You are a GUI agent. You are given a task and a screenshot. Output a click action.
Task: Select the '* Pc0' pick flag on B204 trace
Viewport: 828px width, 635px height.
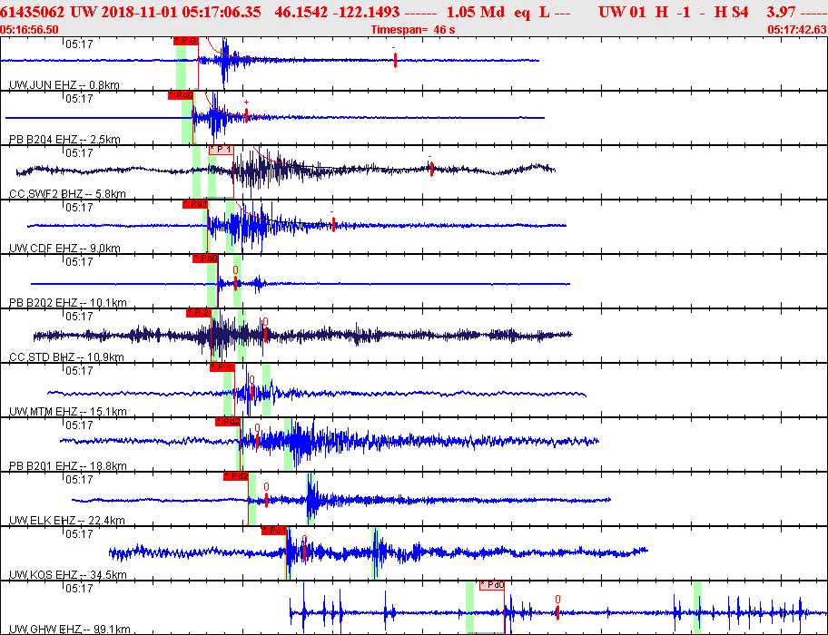(181, 95)
